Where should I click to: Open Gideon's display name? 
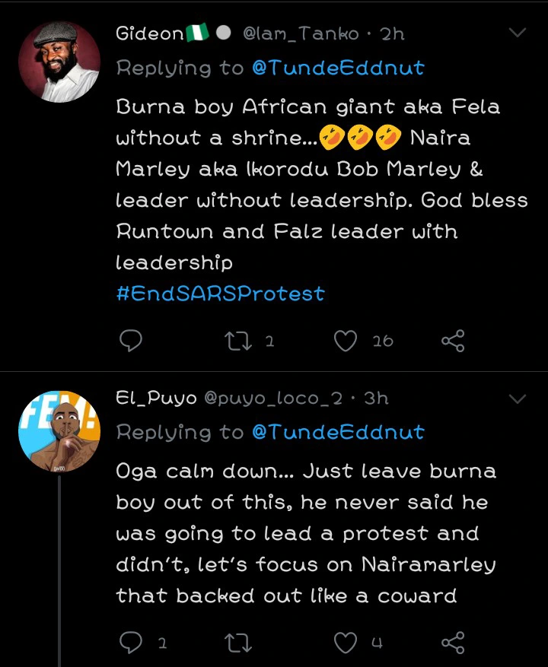tap(149, 33)
